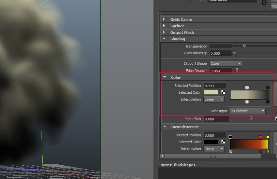Collapse the Incandescence section
The height and width of the screenshot is (179, 277).
point(165,127)
